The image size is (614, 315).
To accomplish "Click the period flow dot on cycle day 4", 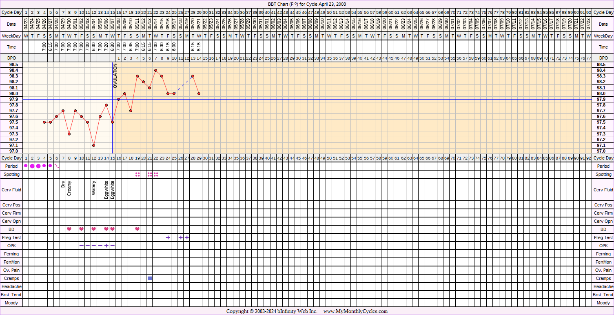I will [x=44, y=166].
